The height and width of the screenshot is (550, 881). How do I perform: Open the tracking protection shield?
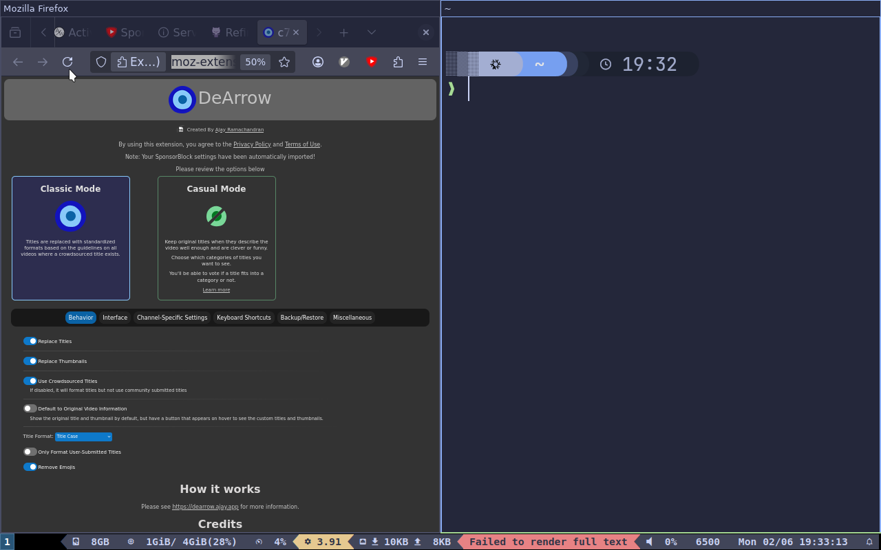[x=101, y=62]
